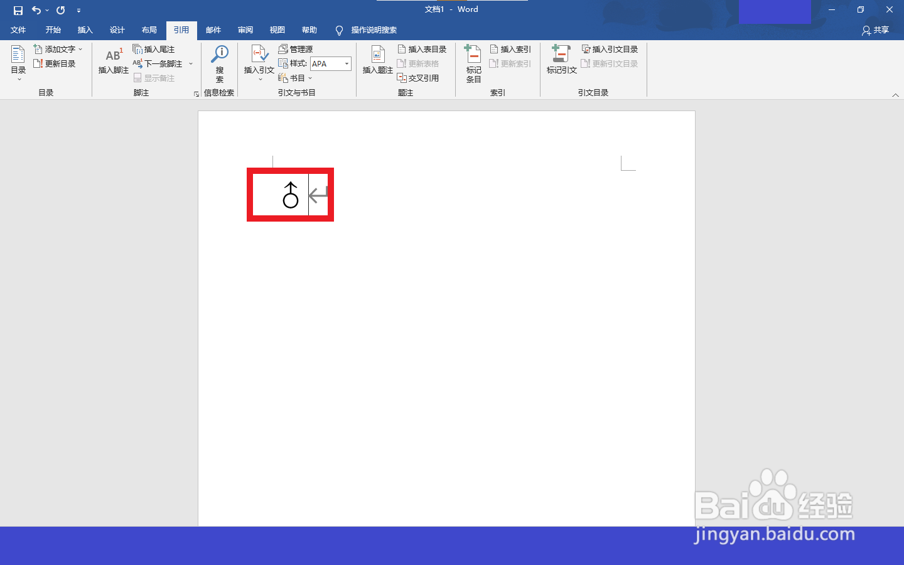Screen dimensions: 904x565
Task: Open the 目录 table of contents menu
Action: (18, 63)
